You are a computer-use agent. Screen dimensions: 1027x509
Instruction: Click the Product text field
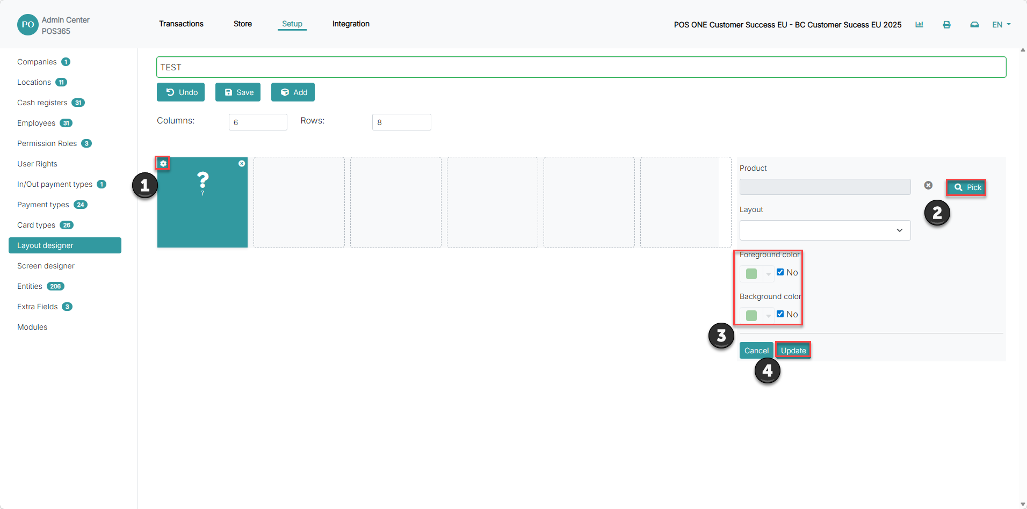pyautogui.click(x=825, y=187)
